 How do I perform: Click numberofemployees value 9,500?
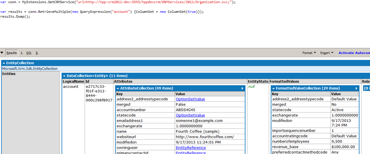point(336,141)
